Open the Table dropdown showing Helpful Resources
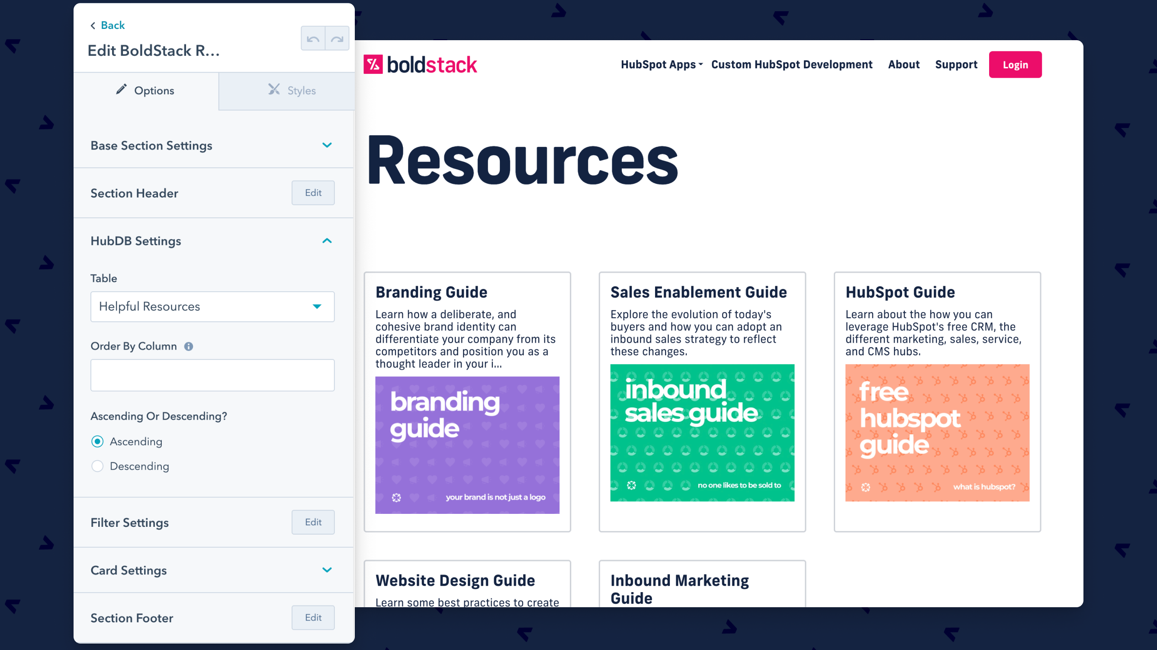The height and width of the screenshot is (650, 1157). click(x=212, y=306)
